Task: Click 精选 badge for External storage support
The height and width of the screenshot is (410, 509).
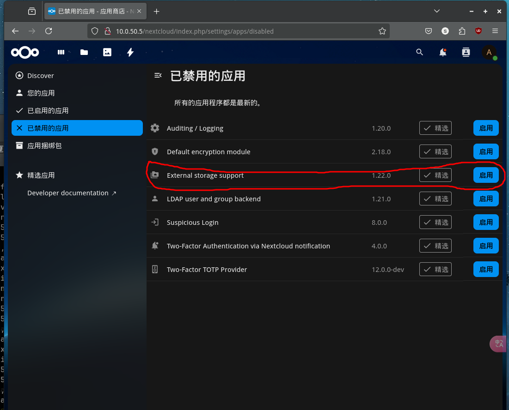Action: click(x=435, y=175)
